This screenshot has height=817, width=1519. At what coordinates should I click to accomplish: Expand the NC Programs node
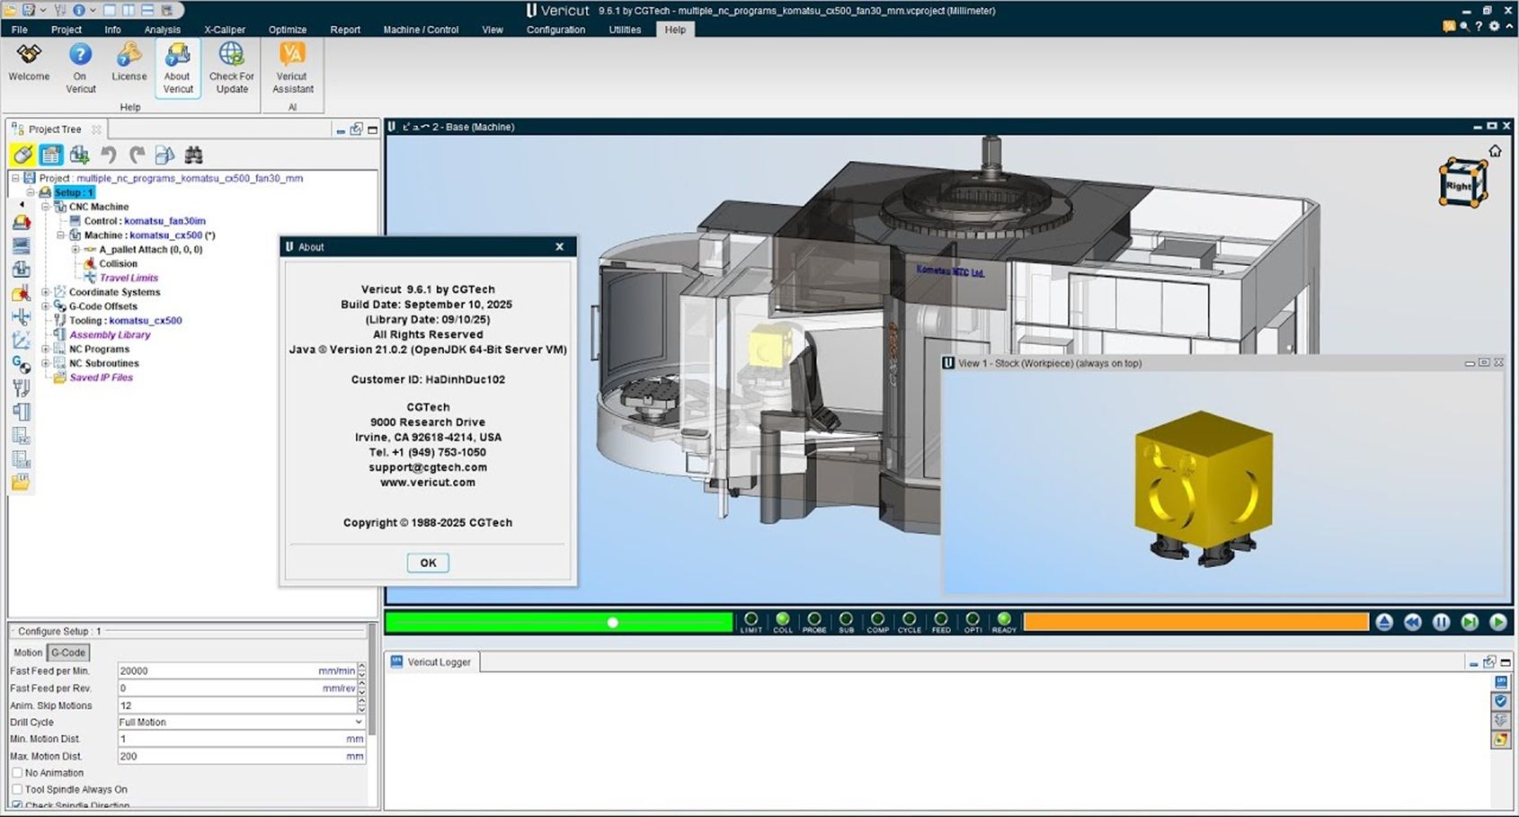(x=45, y=349)
